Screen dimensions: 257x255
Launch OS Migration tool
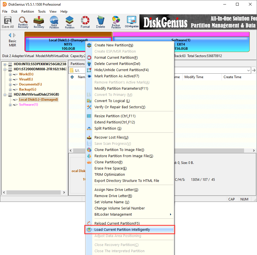(132, 22)
